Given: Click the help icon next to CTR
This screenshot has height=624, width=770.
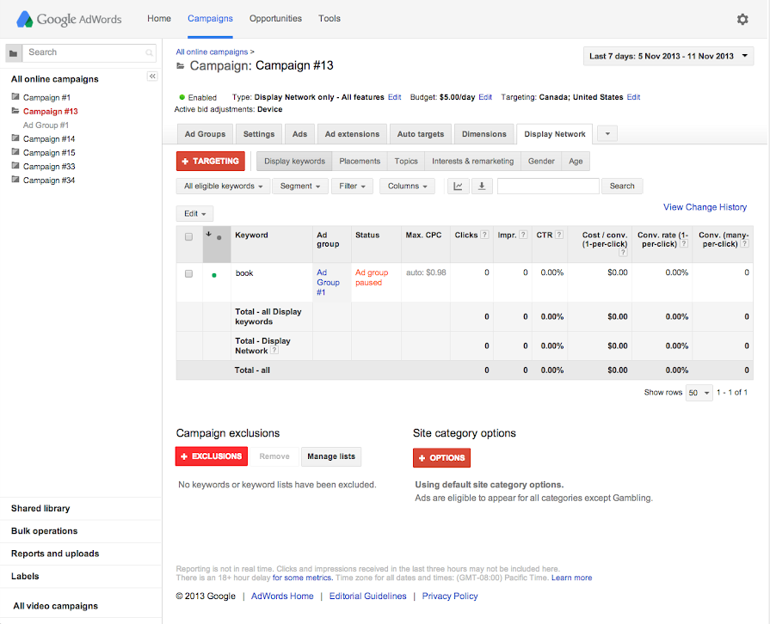Looking at the screenshot, I should click(x=559, y=235).
